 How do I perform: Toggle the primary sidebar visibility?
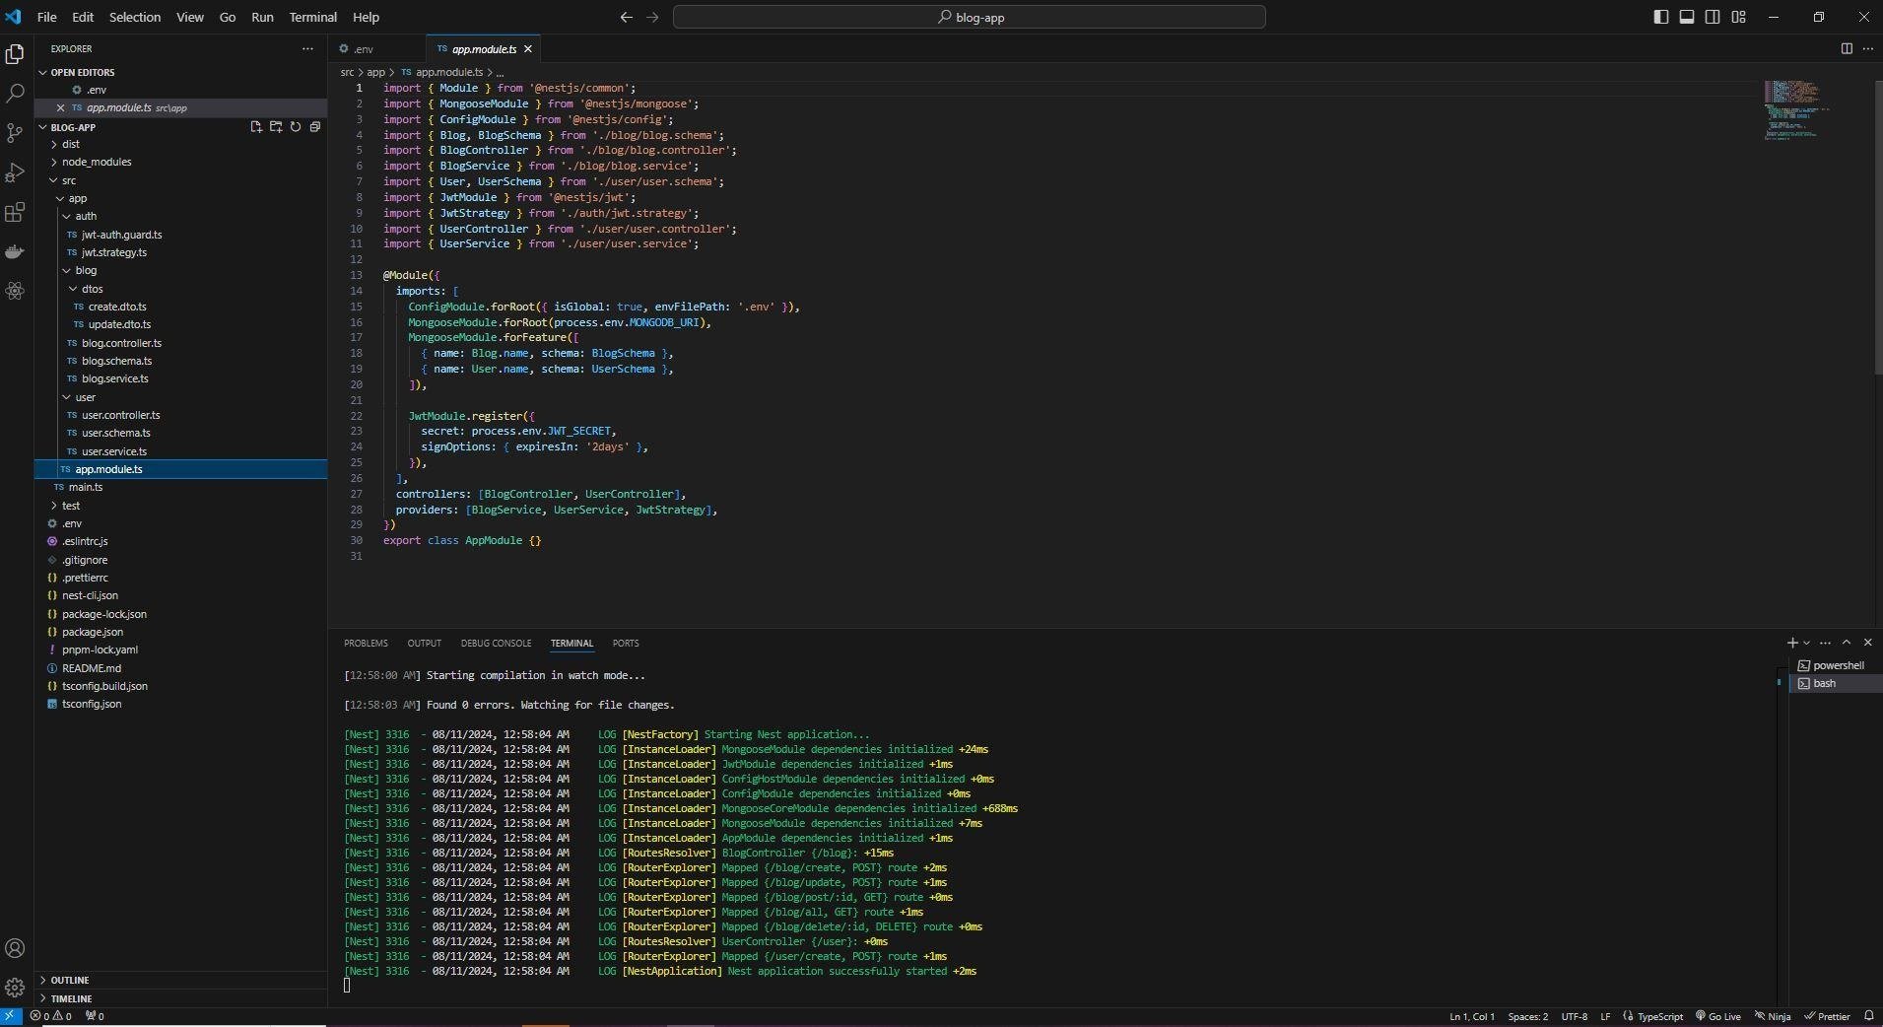(1659, 17)
